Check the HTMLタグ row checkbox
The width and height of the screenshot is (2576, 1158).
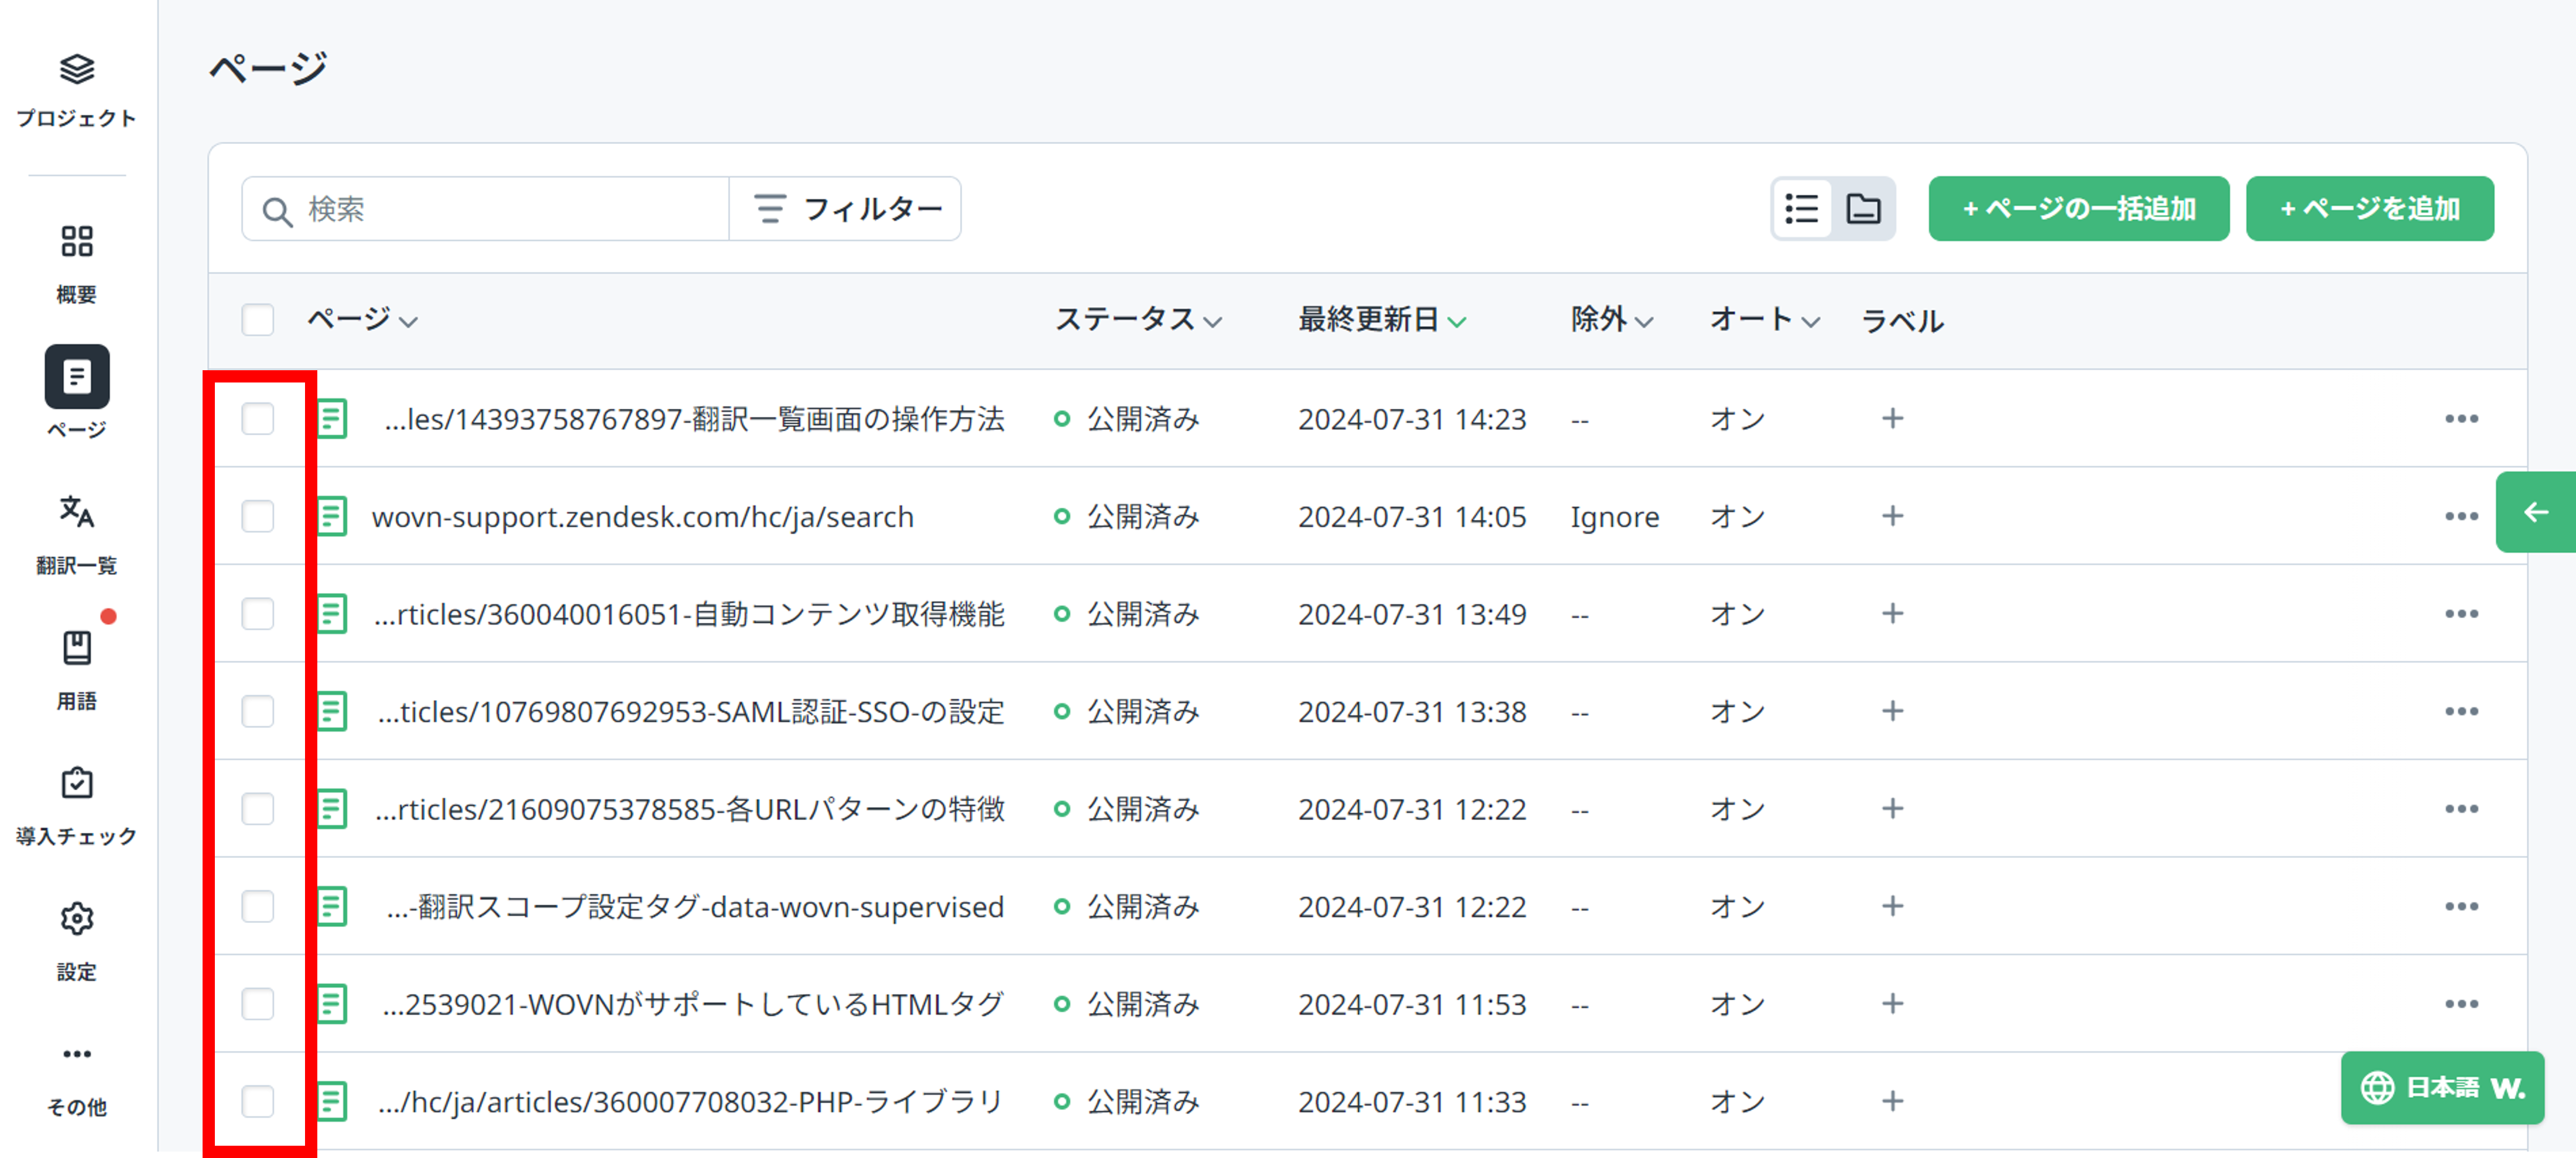[x=258, y=1004]
